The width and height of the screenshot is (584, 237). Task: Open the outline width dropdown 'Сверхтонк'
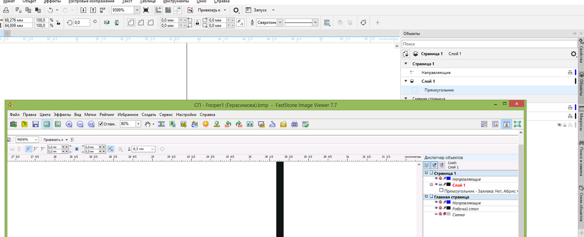point(279,23)
